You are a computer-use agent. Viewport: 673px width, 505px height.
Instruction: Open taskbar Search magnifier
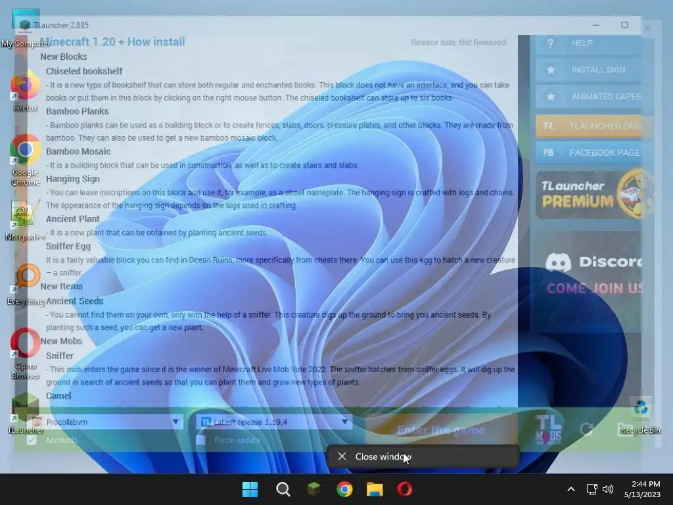(283, 489)
